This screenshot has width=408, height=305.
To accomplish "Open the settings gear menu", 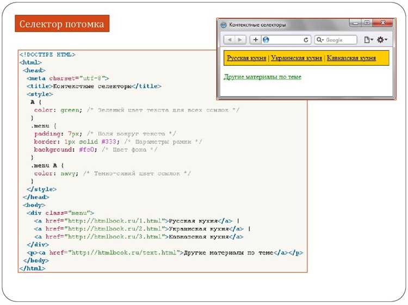I will 382,40.
